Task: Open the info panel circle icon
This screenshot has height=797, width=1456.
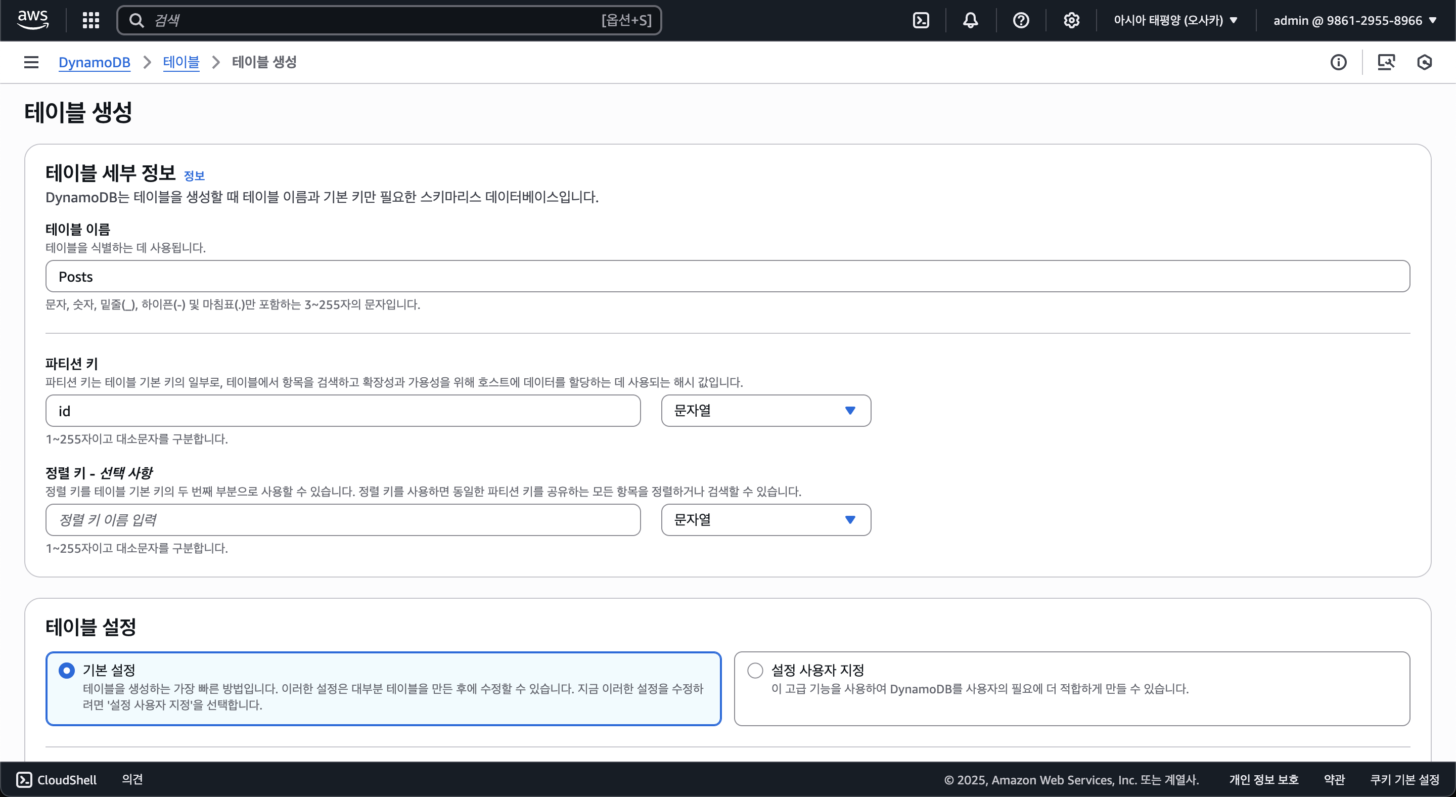Action: click(x=1338, y=62)
